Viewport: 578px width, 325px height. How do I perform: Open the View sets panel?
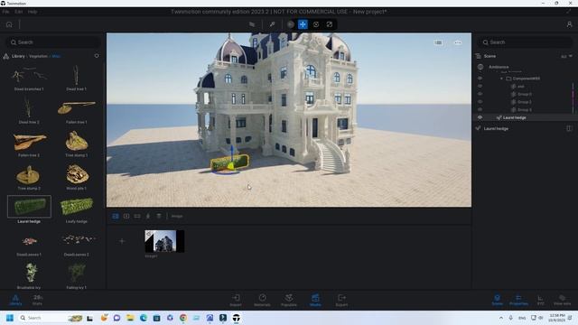tap(562, 300)
